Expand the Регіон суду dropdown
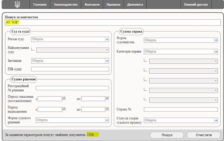Image resolution: width=224 pixels, height=141 pixels. pos(107,39)
